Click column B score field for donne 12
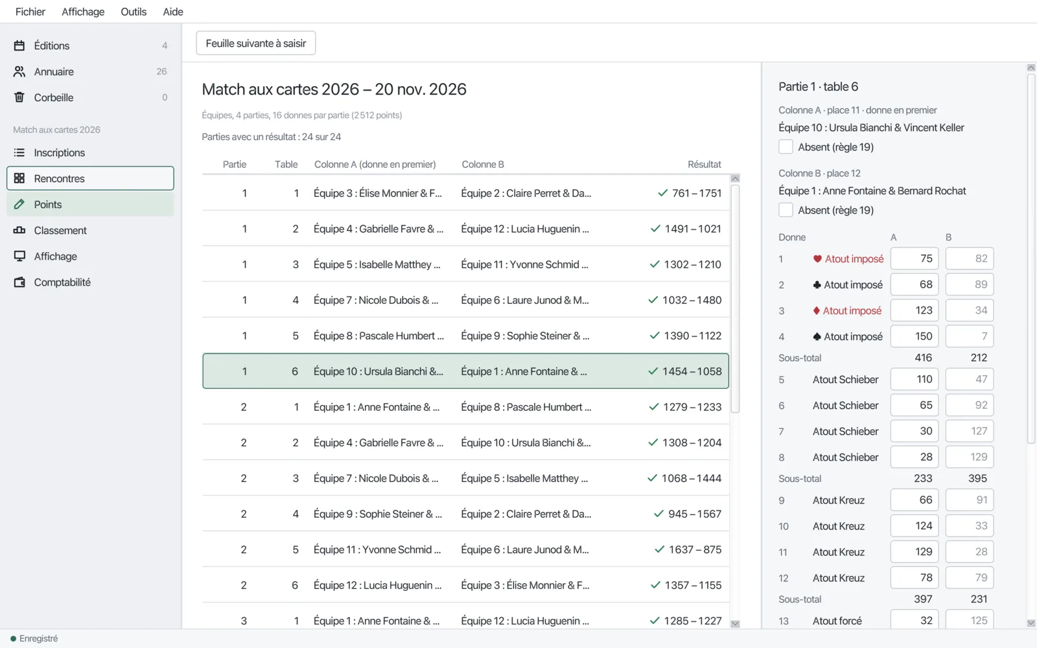Screen dimensions: 1037x648 point(970,577)
